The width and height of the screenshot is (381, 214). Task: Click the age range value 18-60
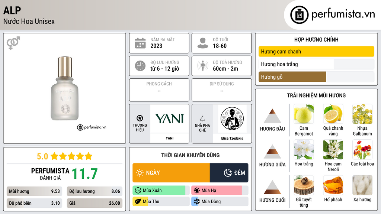pos(220,46)
